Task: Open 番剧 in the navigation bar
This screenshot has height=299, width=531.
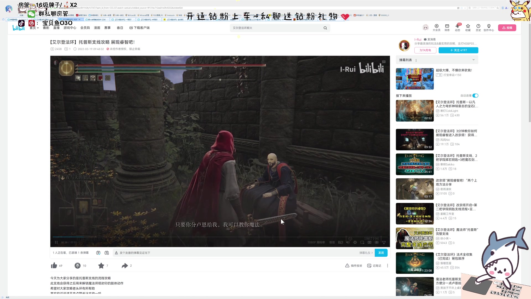Action: coord(46,28)
